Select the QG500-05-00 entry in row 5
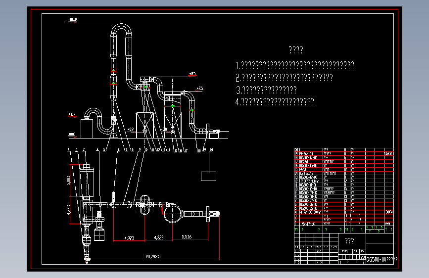 click(x=309, y=208)
